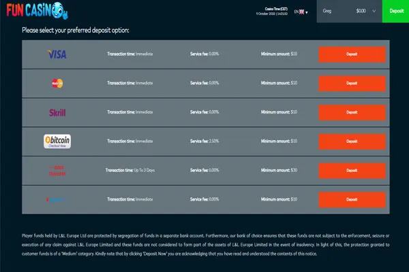
Task: Select the Mastercard payment logo
Action: click(57, 83)
